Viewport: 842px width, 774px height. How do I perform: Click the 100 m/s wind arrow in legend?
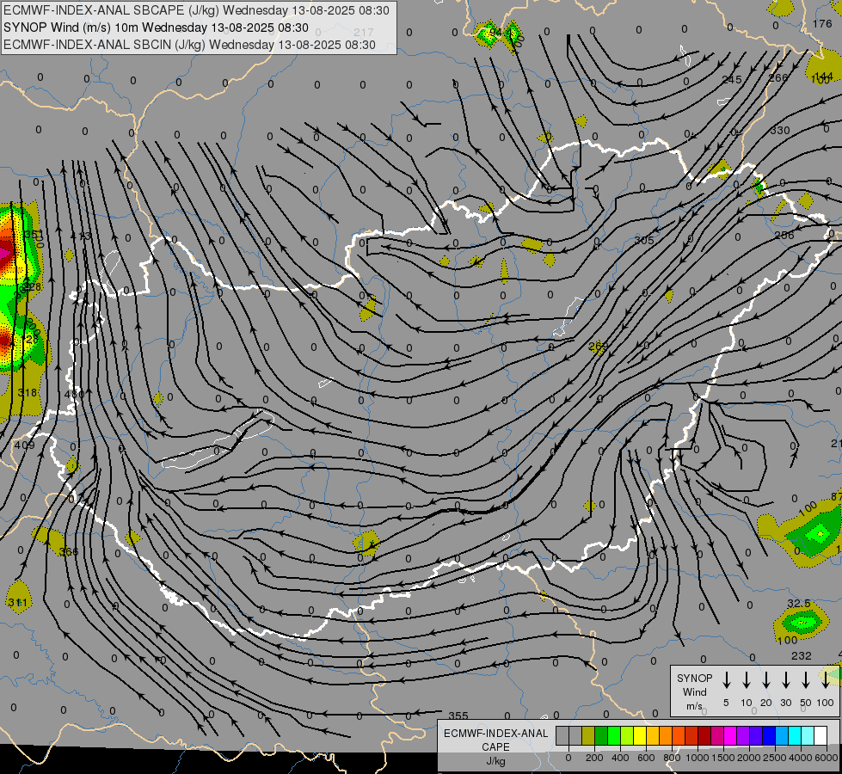coord(826,680)
